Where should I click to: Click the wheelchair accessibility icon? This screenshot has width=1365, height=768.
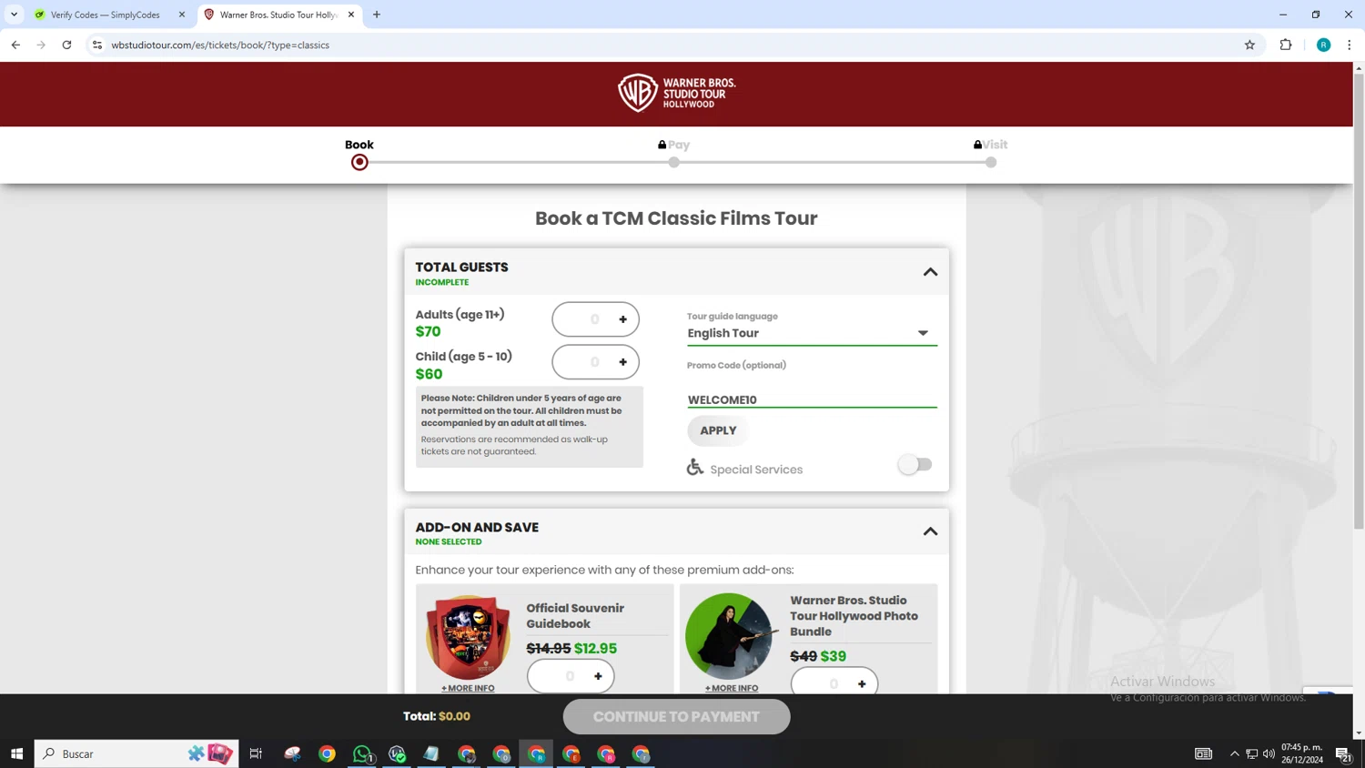695,467
